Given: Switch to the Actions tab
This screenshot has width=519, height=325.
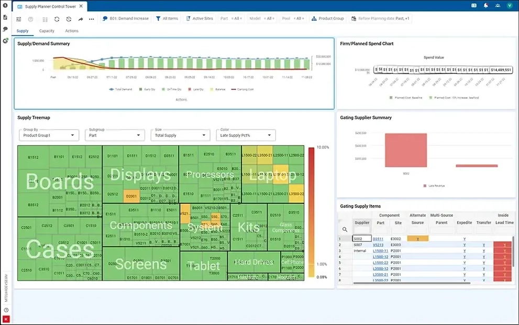Looking at the screenshot, I should click(72, 31).
